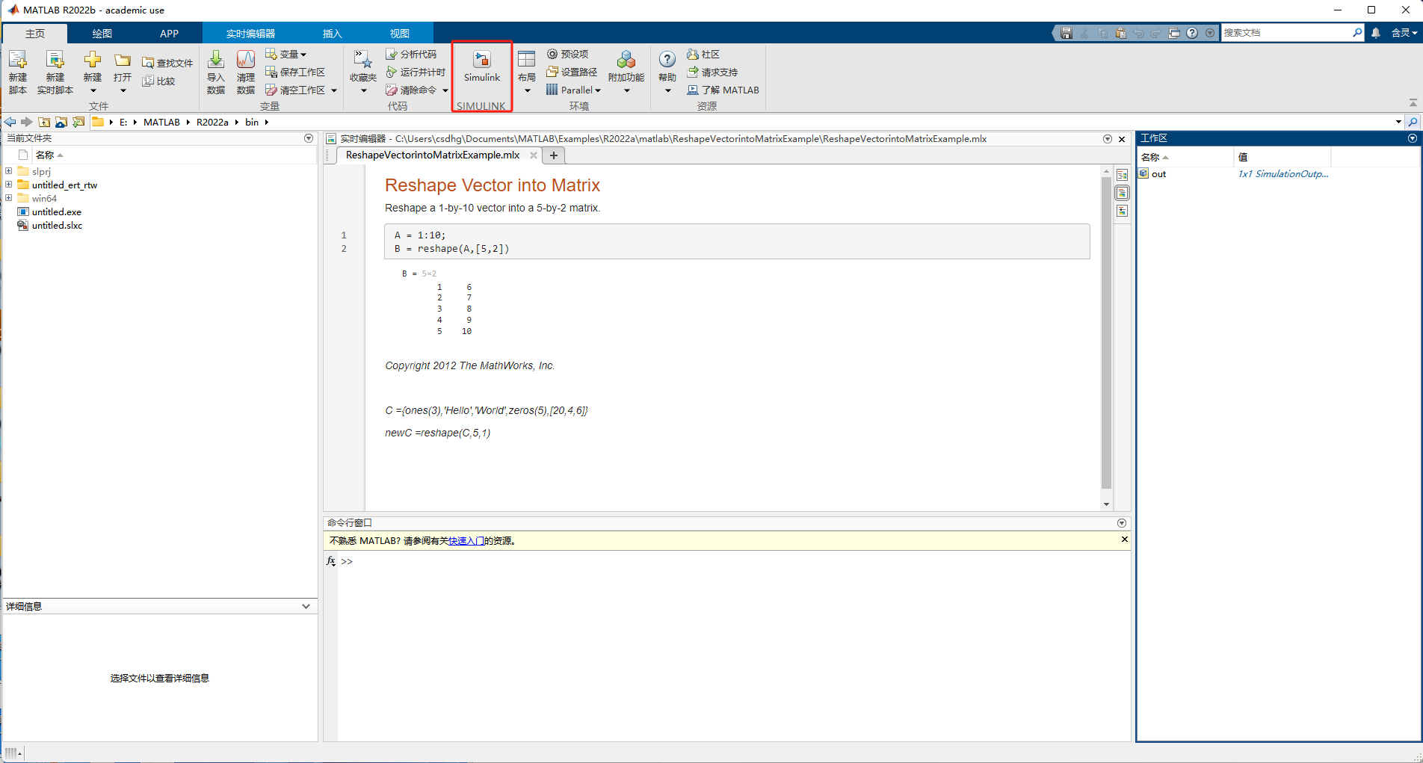Close the getting started banner
Viewport: 1423px width, 763px height.
tap(1124, 540)
